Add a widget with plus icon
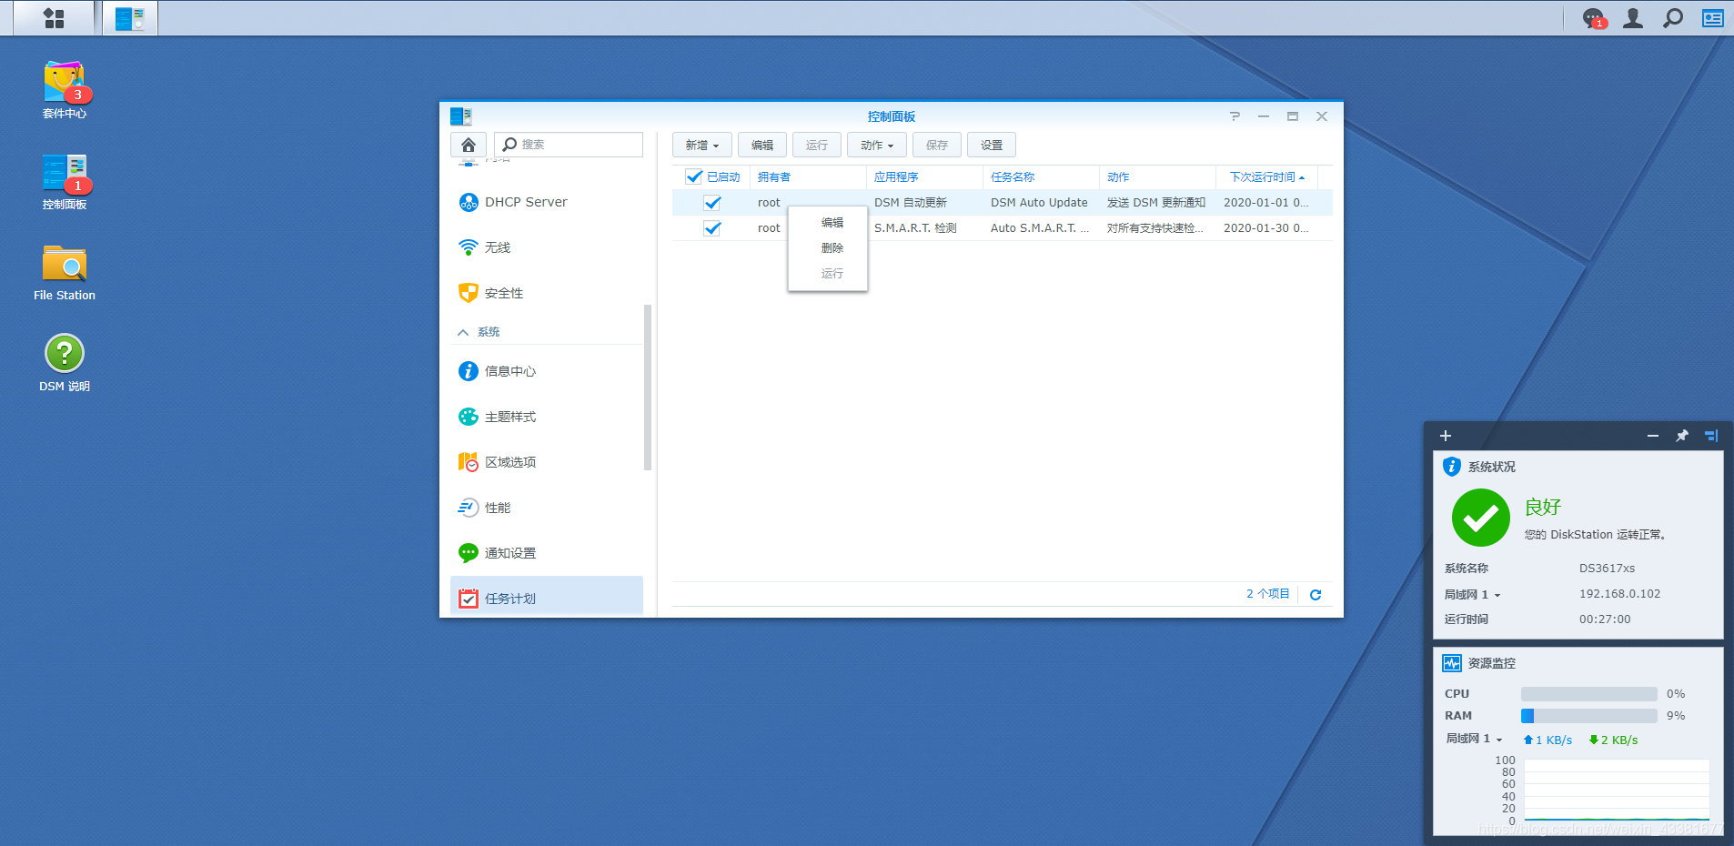 click(1446, 436)
